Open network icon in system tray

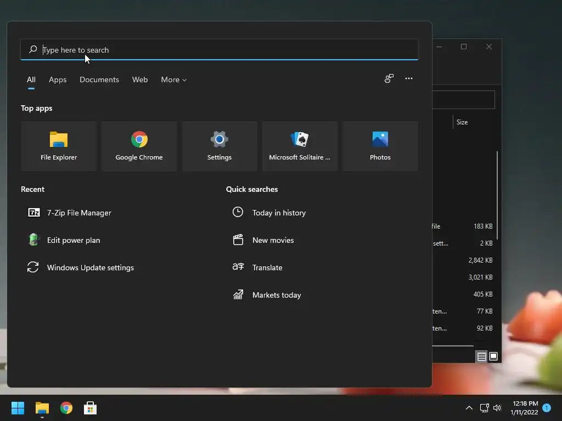(x=484, y=408)
